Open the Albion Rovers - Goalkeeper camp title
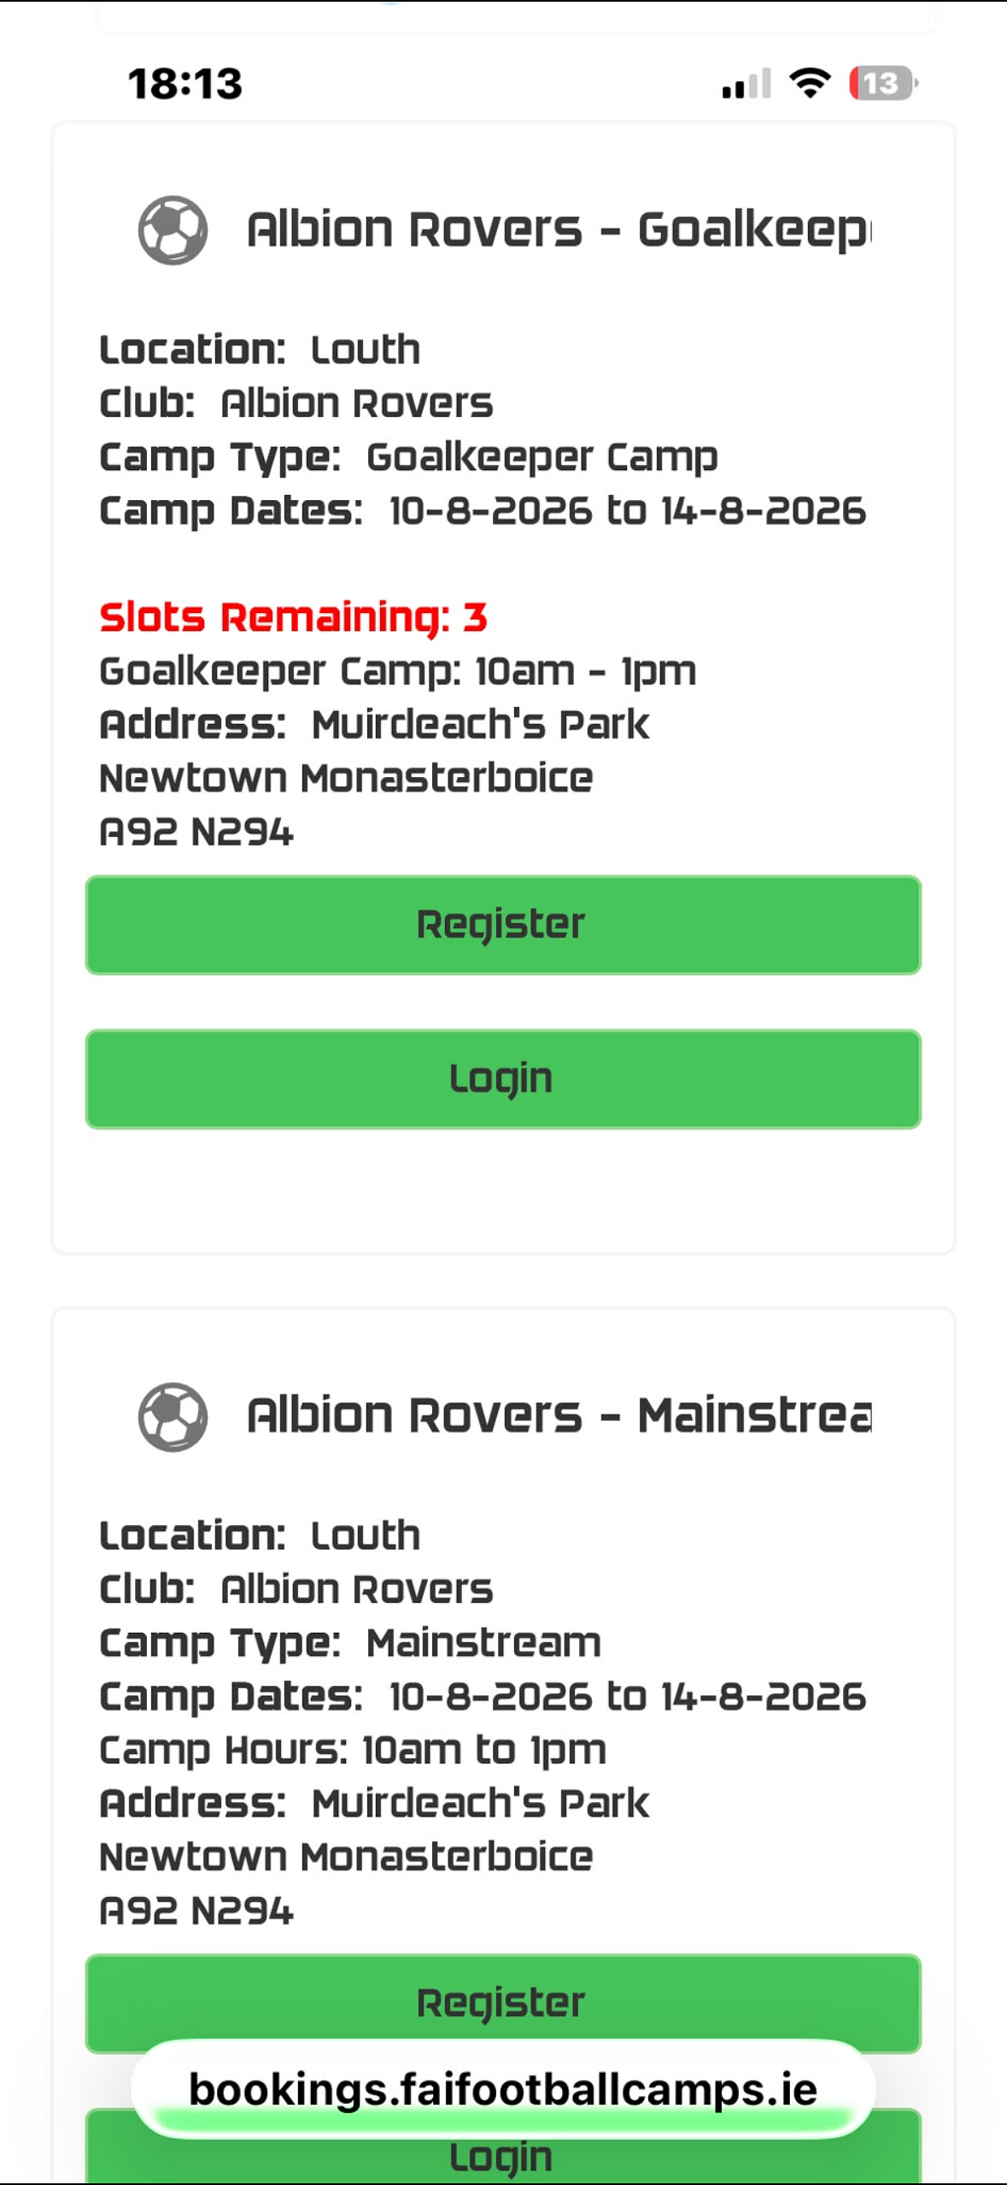Viewport: 1007px width, 2185px height. 559,230
